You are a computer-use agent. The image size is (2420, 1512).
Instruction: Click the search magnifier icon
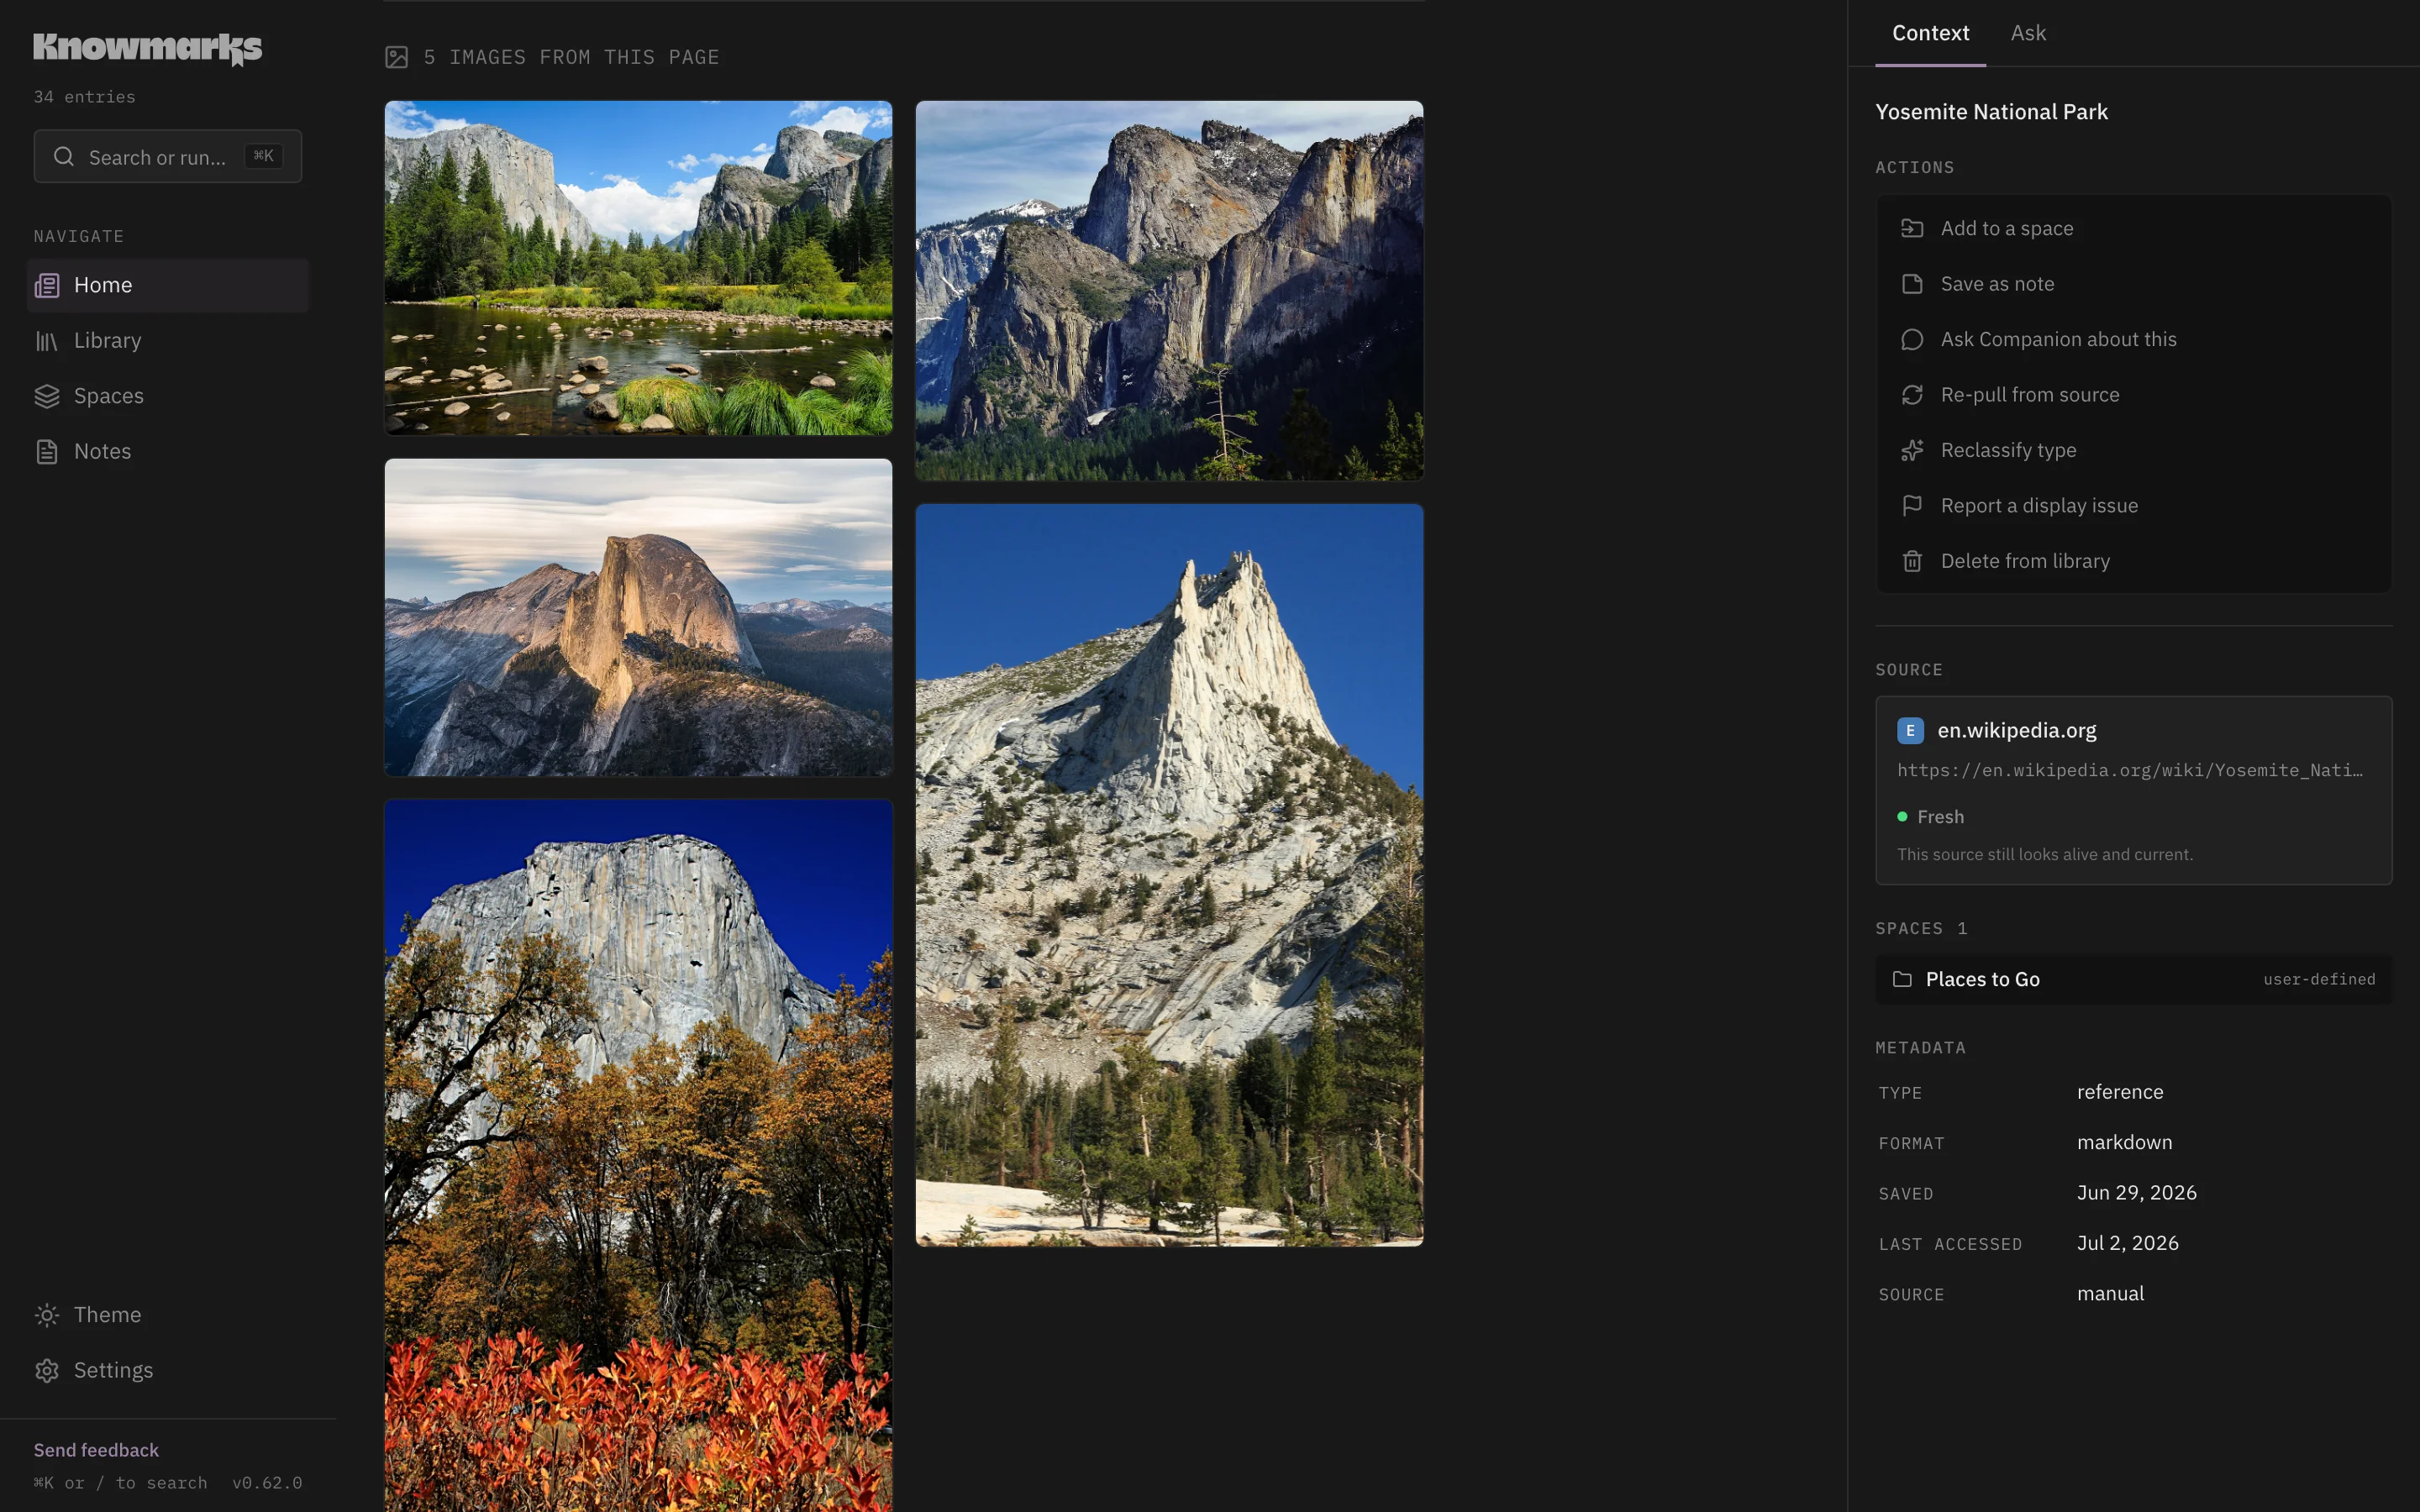coord(64,157)
